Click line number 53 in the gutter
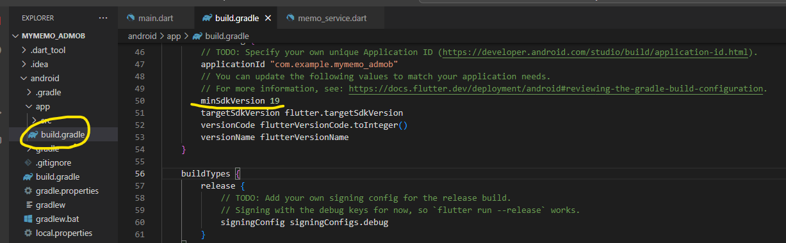 140,137
